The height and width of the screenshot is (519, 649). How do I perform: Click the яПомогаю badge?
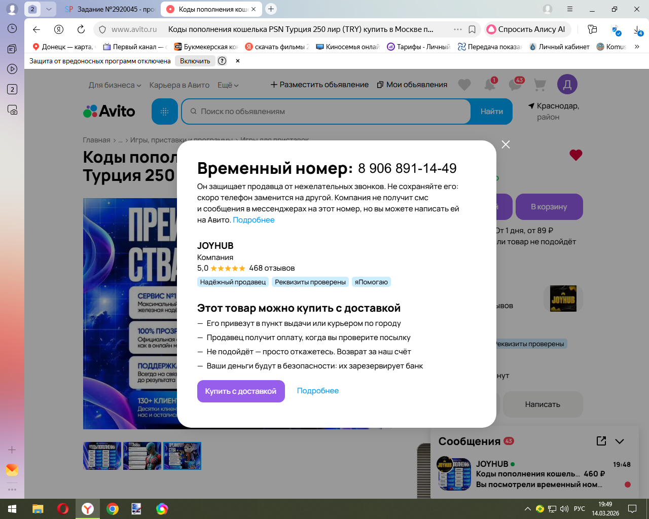pyautogui.click(x=371, y=282)
